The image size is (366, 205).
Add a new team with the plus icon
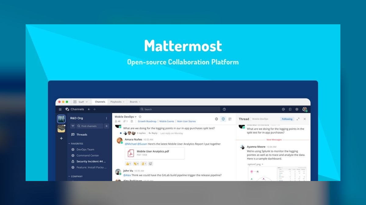point(61,138)
